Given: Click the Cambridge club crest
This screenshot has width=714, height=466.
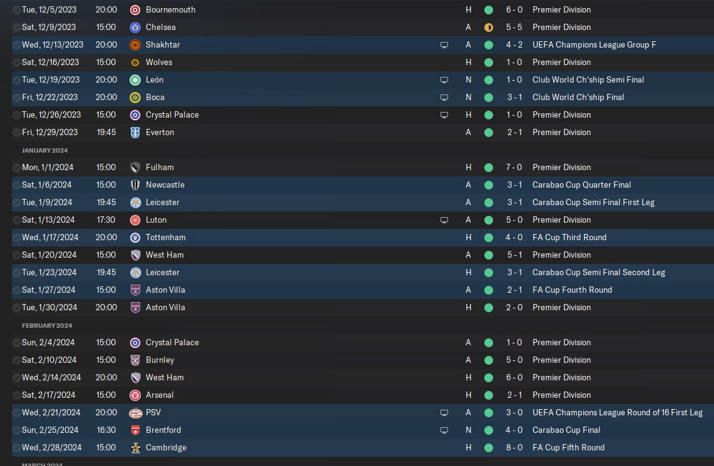Looking at the screenshot, I should point(135,448).
